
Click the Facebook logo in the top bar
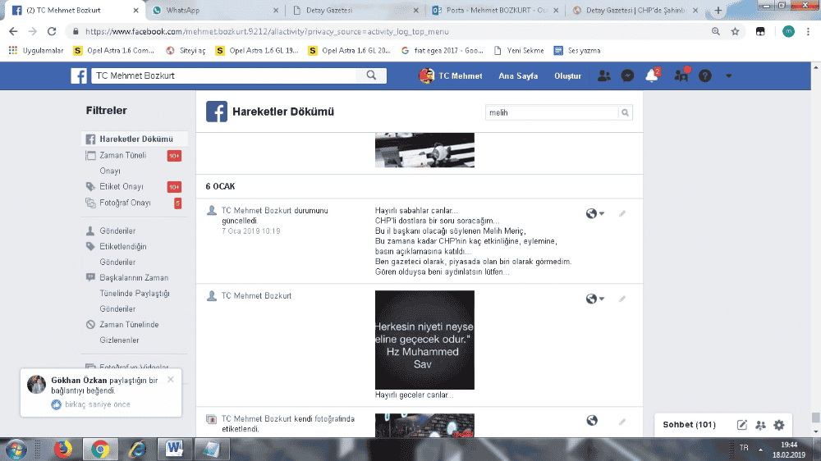point(79,75)
